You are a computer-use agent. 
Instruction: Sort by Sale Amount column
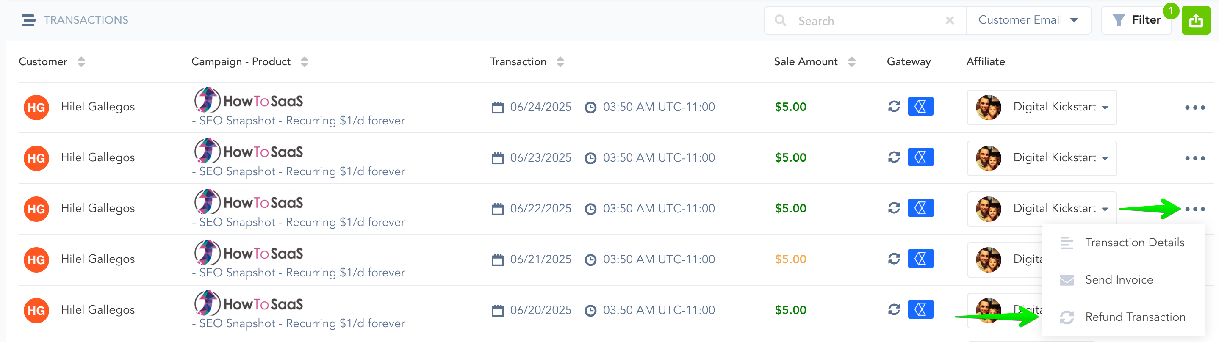[x=851, y=62]
